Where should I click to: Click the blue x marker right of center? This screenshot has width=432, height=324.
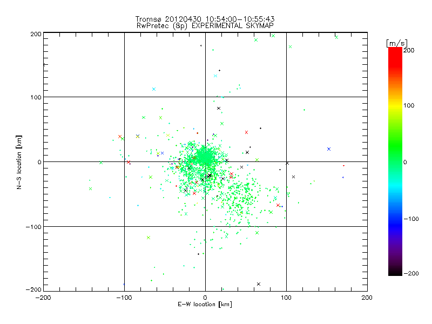click(328, 148)
